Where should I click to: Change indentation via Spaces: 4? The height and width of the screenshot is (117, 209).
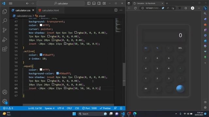[49, 108]
